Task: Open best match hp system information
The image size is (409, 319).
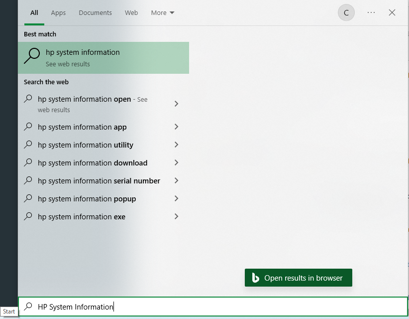Action: 103,58
